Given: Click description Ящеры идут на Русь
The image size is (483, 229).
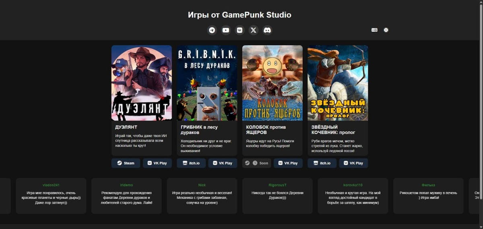Looking at the screenshot, I should pyautogui.click(x=270, y=143).
